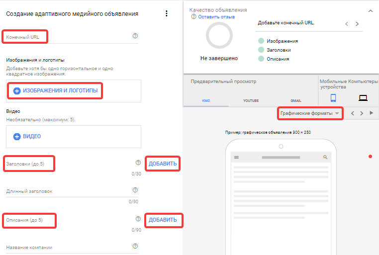The image size is (379, 255).
Task: Click help icon next to Конечный URL
Action: 135,36
